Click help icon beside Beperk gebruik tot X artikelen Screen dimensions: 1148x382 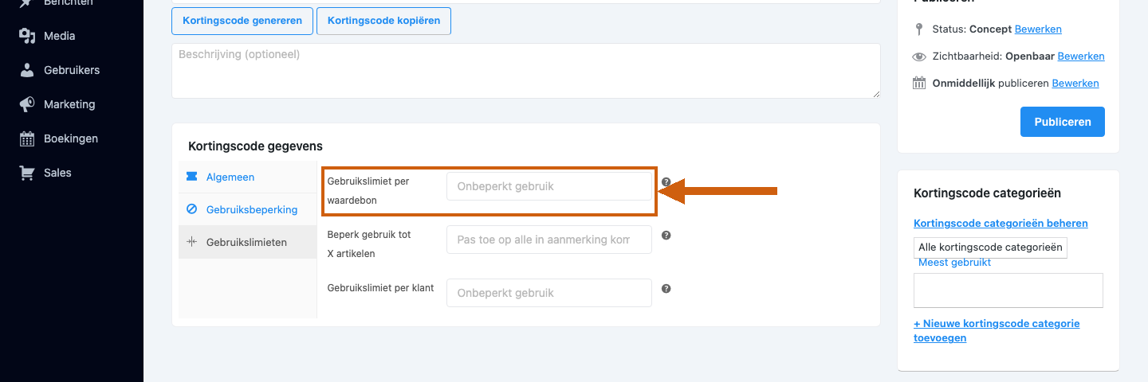(666, 236)
